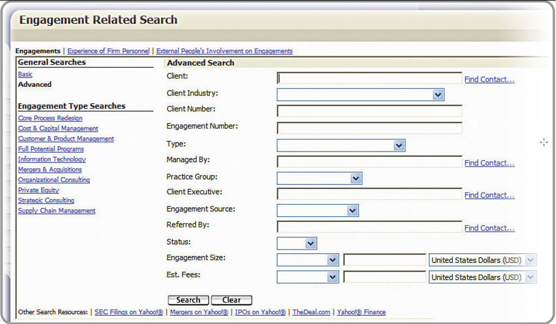Click the Search button

click(188, 300)
